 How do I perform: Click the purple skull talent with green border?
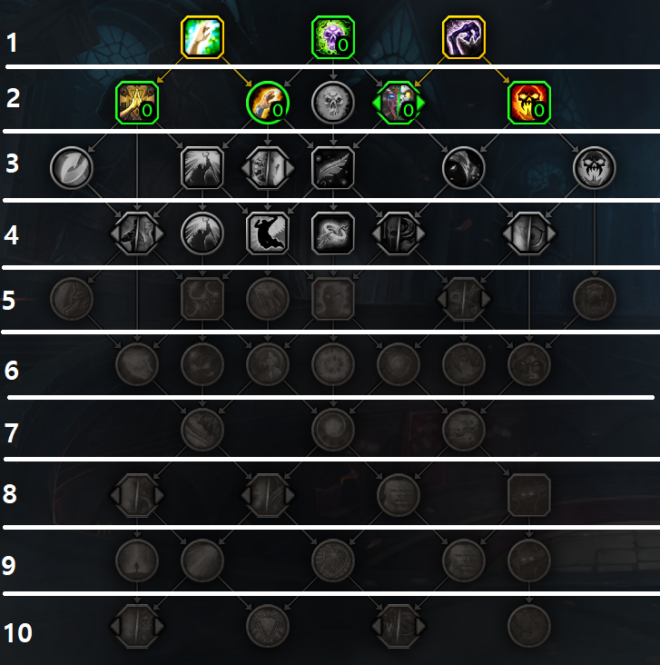333,37
